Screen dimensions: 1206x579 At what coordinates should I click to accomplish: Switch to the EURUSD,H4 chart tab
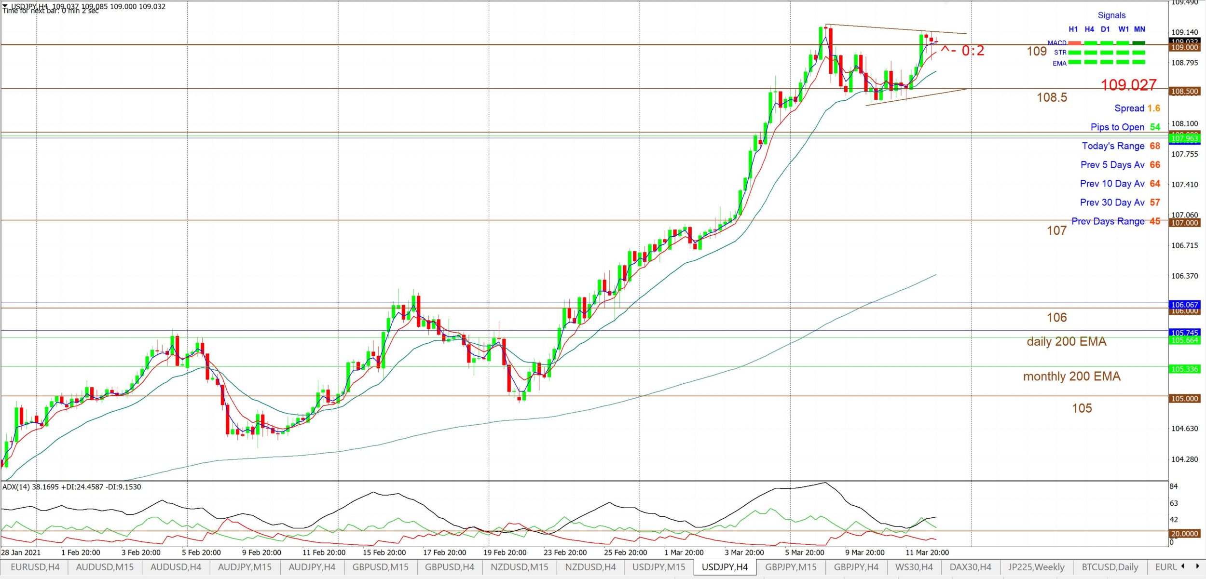point(35,567)
